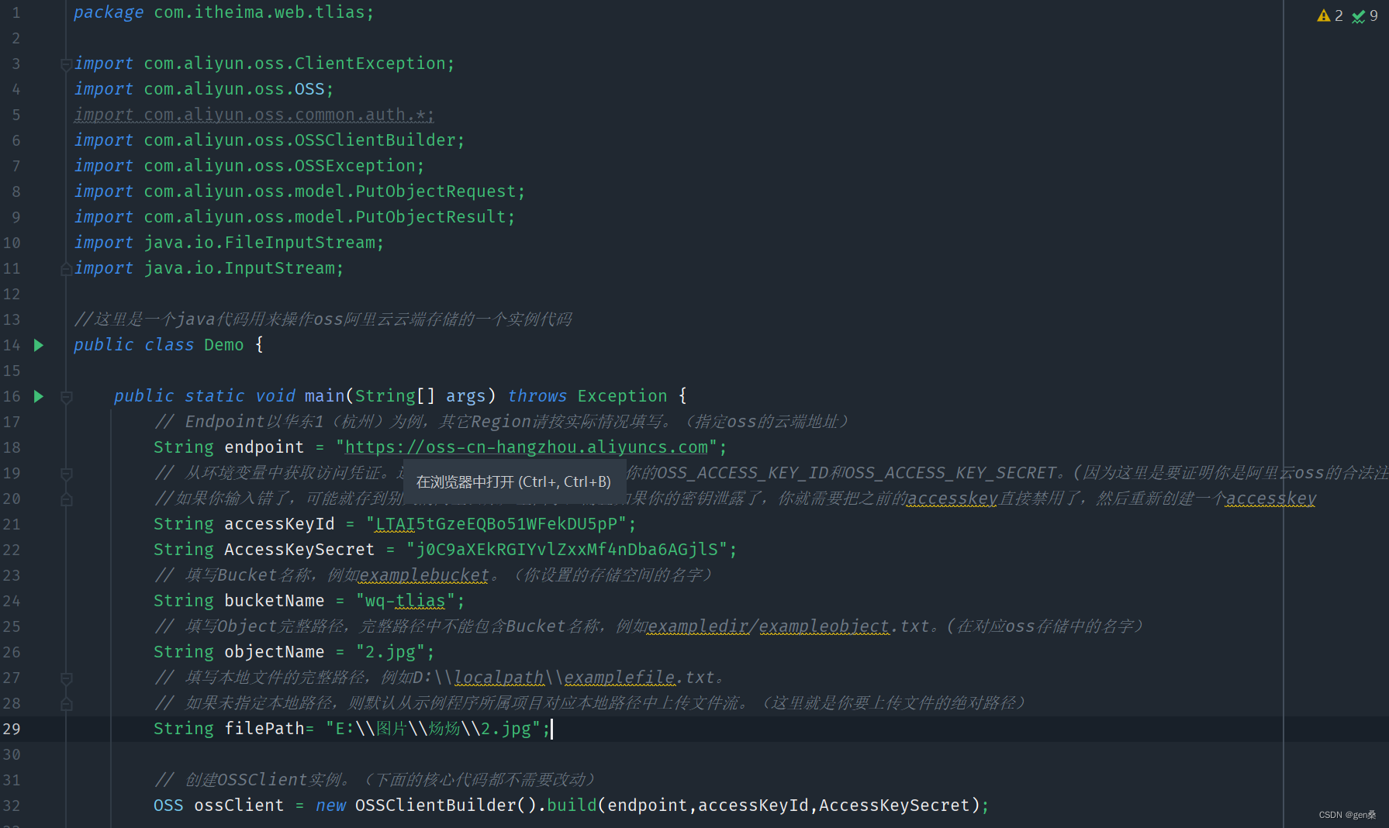Viewport: 1389px width, 828px height.
Task: Collapse imports at the InputStream fold end
Action: 67,269
